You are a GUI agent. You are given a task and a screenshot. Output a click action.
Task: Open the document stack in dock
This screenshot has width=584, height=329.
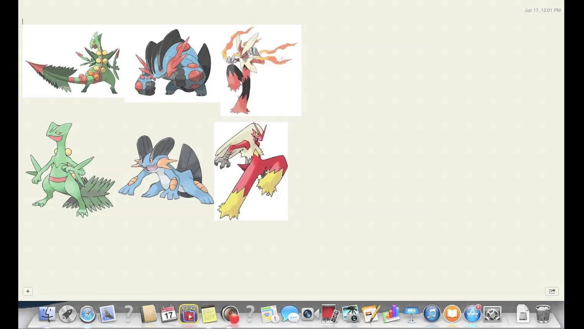(523, 314)
